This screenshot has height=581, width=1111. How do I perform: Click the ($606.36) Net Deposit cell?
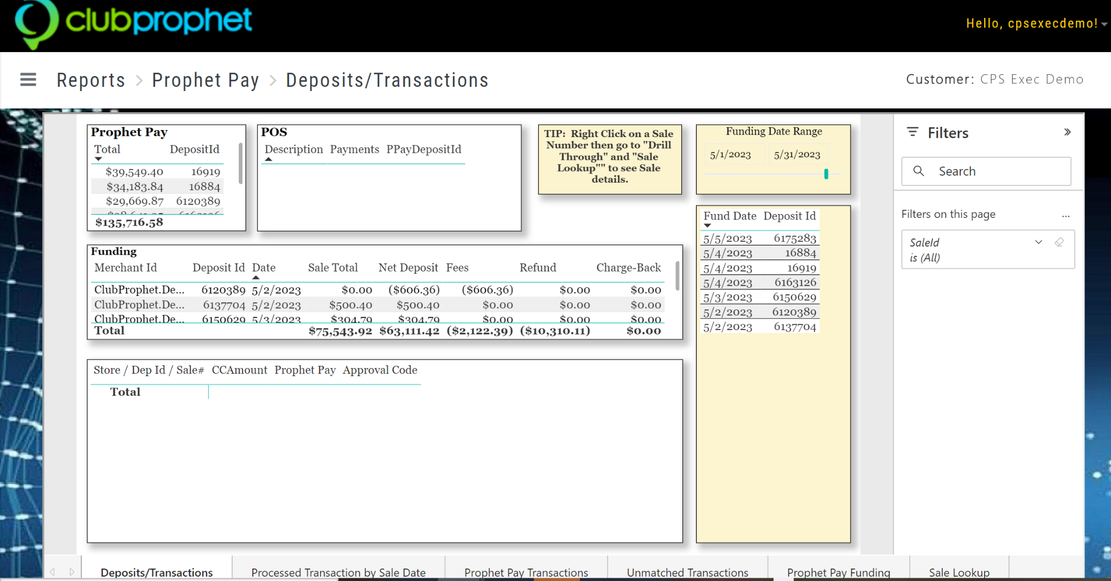pyautogui.click(x=414, y=290)
